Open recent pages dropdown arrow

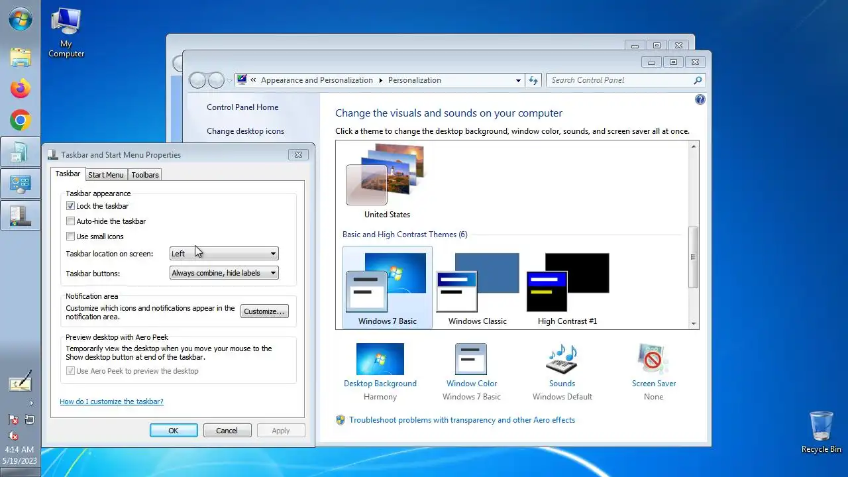[x=230, y=80]
